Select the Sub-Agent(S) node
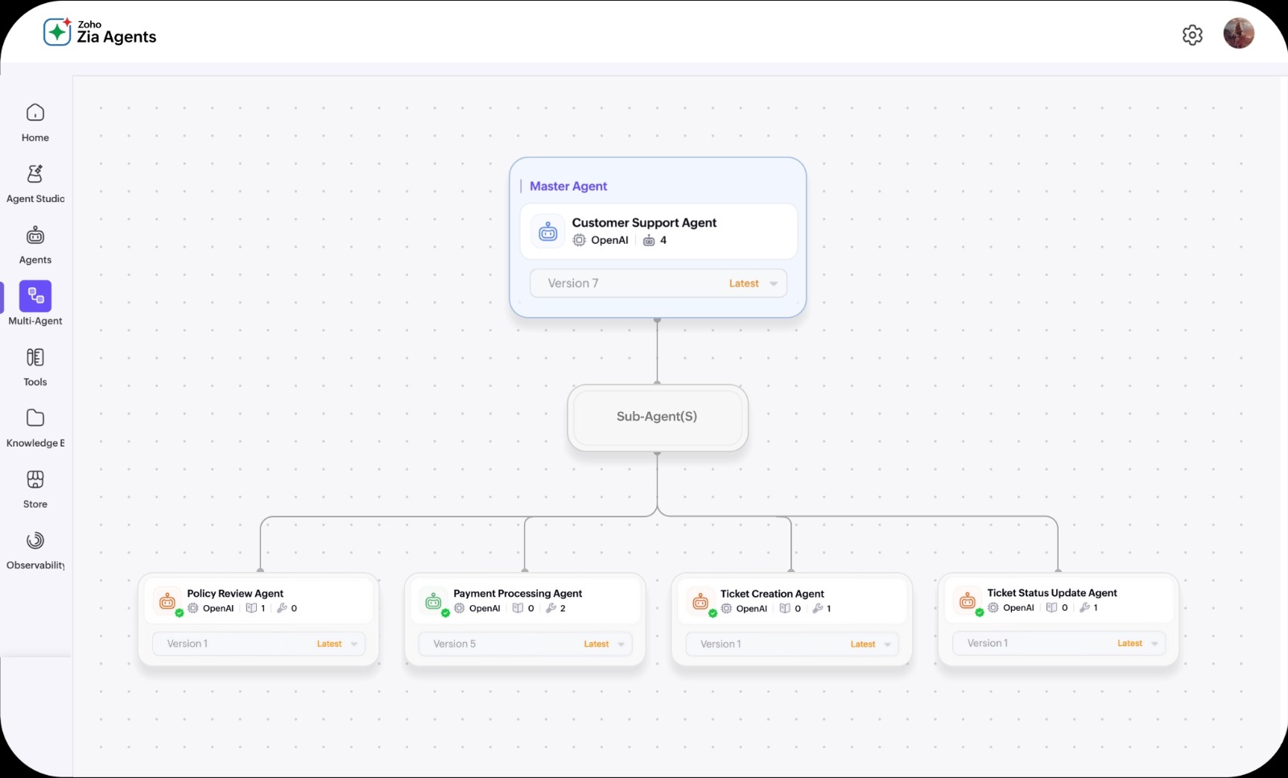Viewport: 1288px width, 778px height. click(x=658, y=417)
